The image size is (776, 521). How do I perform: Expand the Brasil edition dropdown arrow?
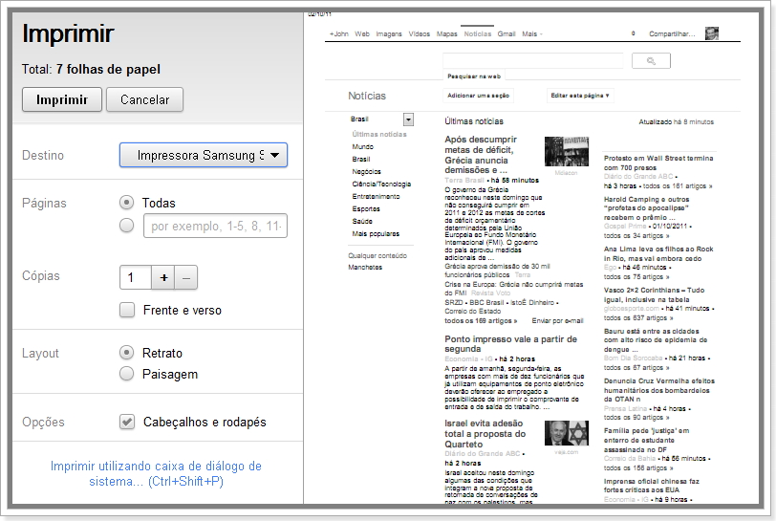pyautogui.click(x=408, y=119)
